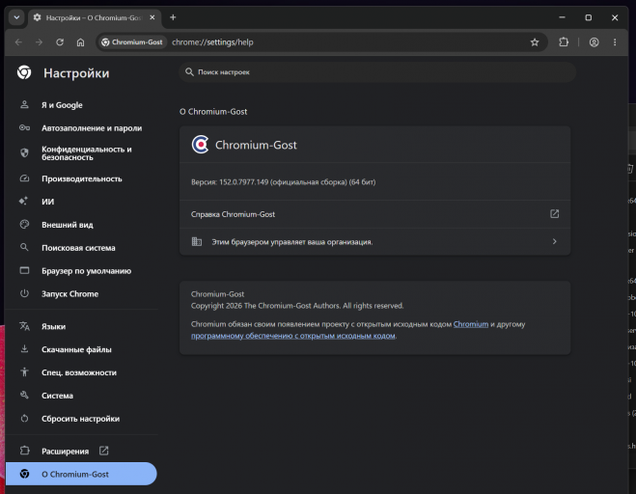Open the open-source software link
Screen dimensions: 636x494
click(x=292, y=336)
